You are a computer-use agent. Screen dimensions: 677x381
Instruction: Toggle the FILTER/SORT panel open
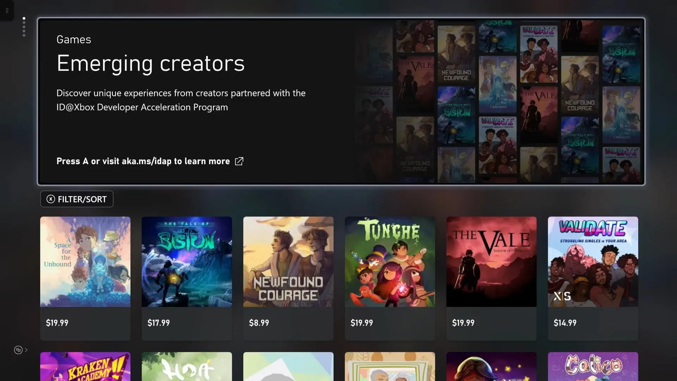point(77,199)
